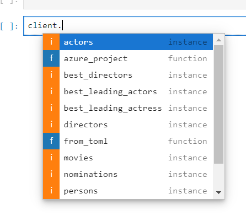Click the scrollbar down arrow in completer
The width and height of the screenshot is (246, 221).
pyautogui.click(x=218, y=192)
